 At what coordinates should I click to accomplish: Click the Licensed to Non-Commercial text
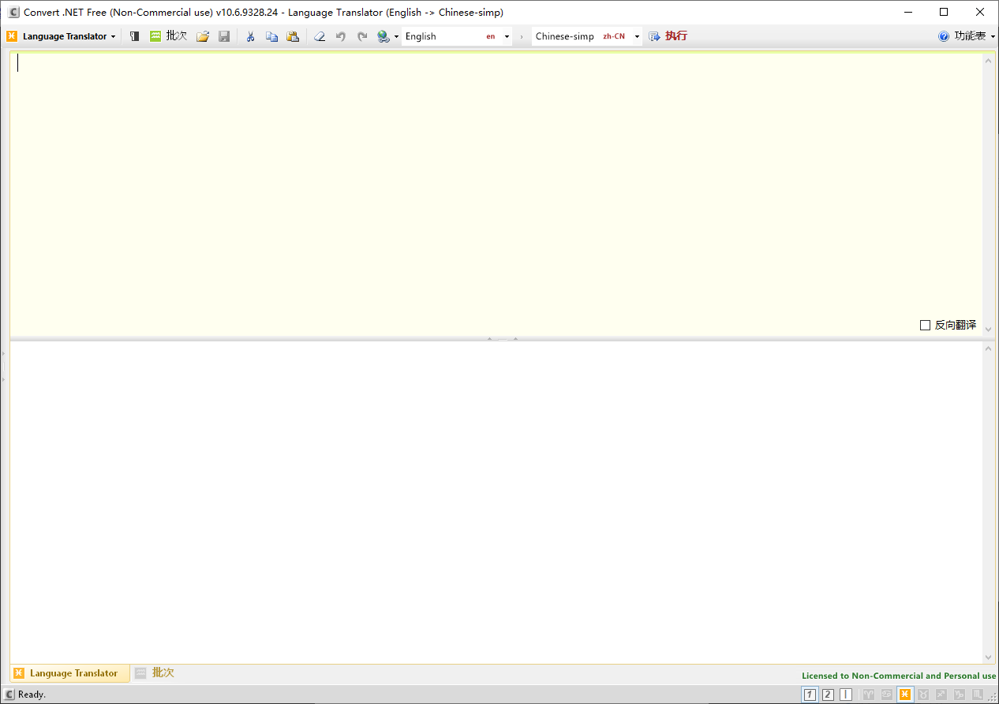[899, 676]
